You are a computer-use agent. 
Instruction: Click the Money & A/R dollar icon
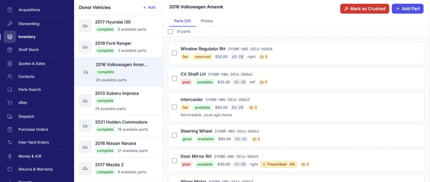point(10,156)
